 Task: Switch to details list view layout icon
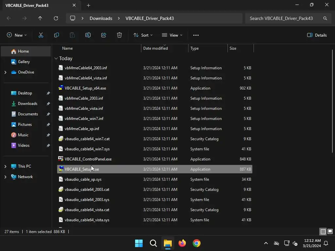(323, 232)
